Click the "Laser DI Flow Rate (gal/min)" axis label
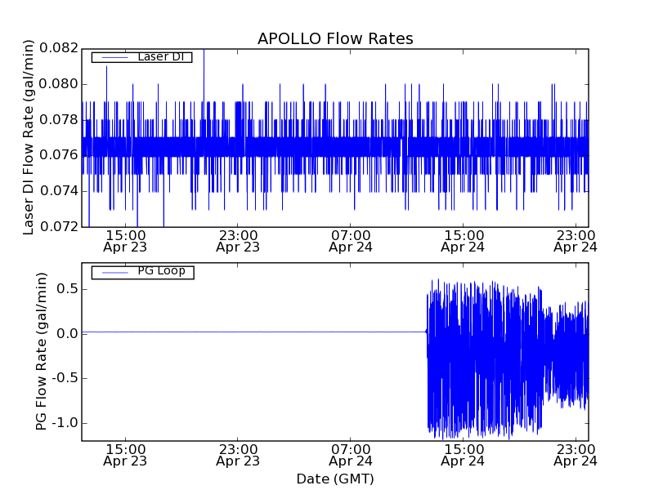 point(28,137)
